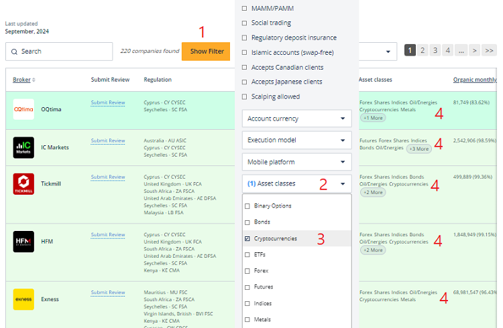Click the search magnifier icon
503x328 pixels.
tap(14, 52)
